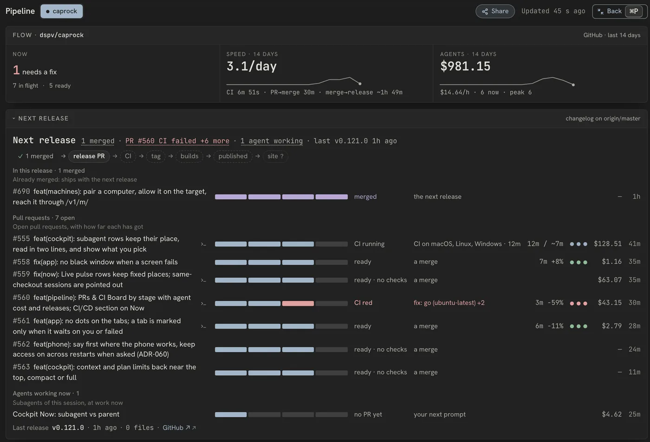Click green CI status dots for #558
The height and width of the screenshot is (442, 650).
pyautogui.click(x=578, y=262)
